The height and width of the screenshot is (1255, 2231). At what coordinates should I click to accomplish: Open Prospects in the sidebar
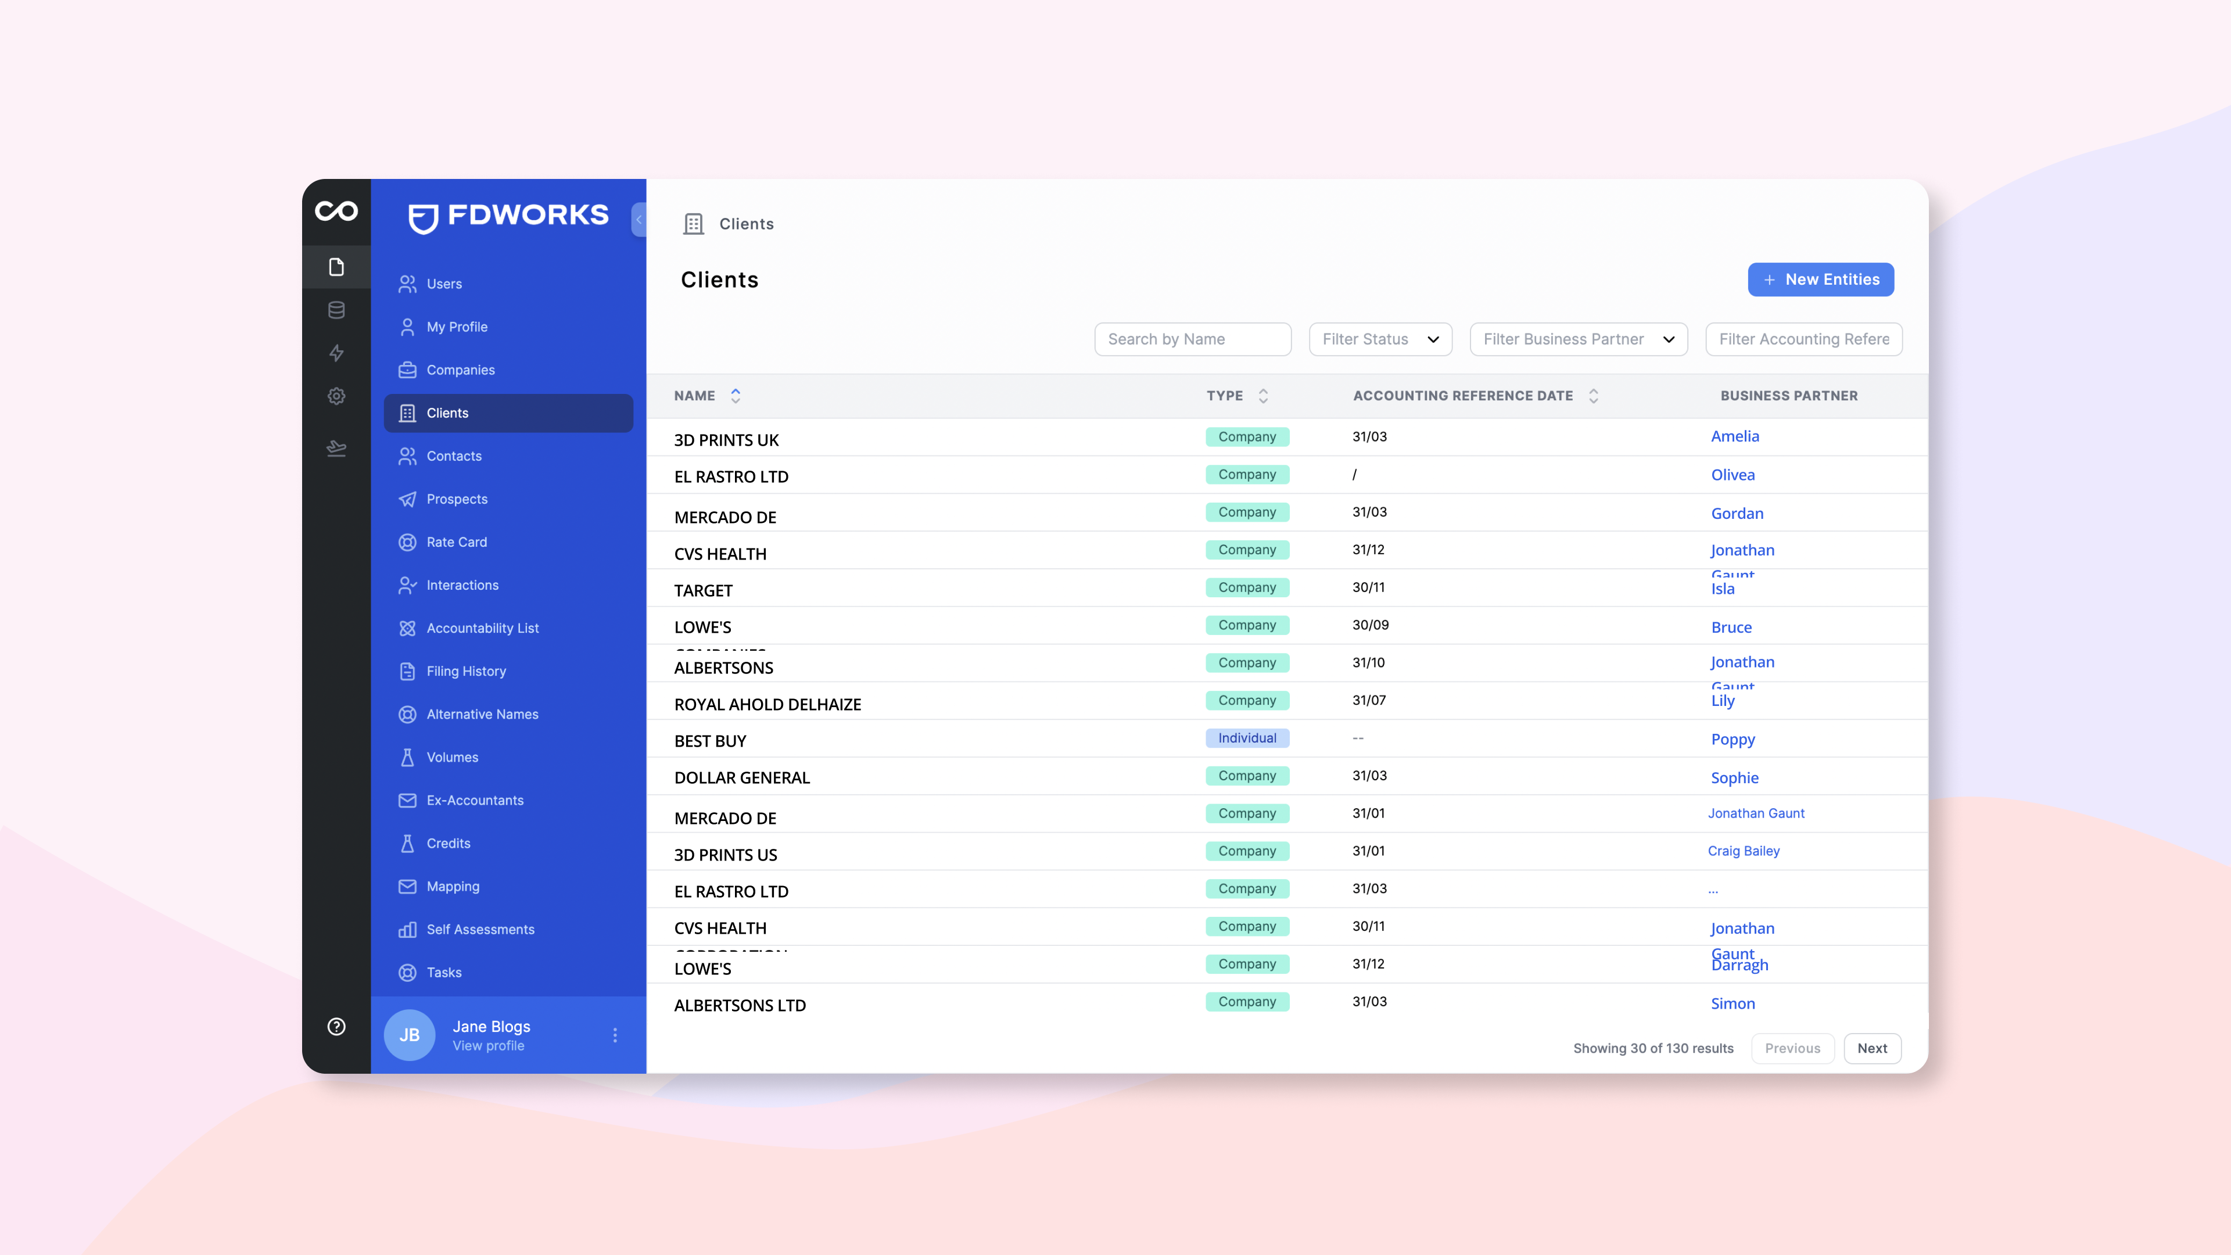(508, 499)
